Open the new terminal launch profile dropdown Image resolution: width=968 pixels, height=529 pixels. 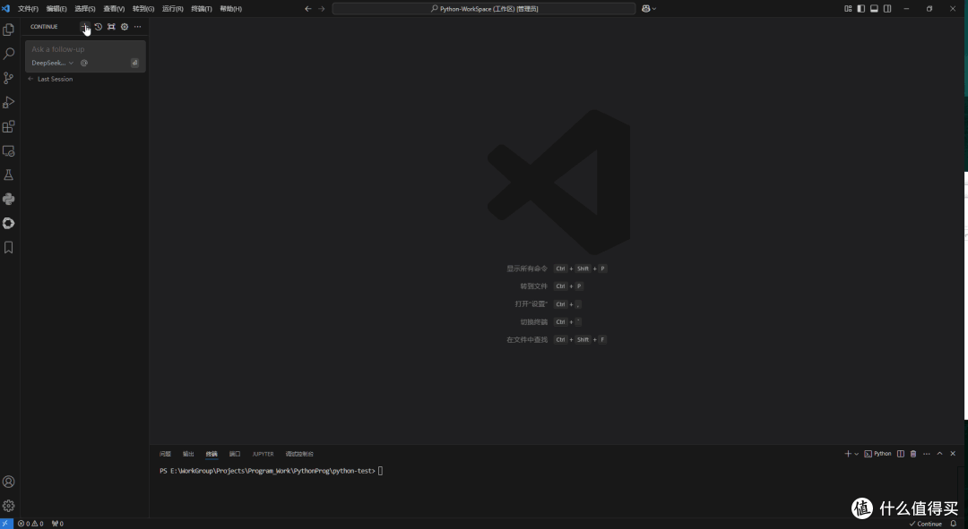coord(856,454)
